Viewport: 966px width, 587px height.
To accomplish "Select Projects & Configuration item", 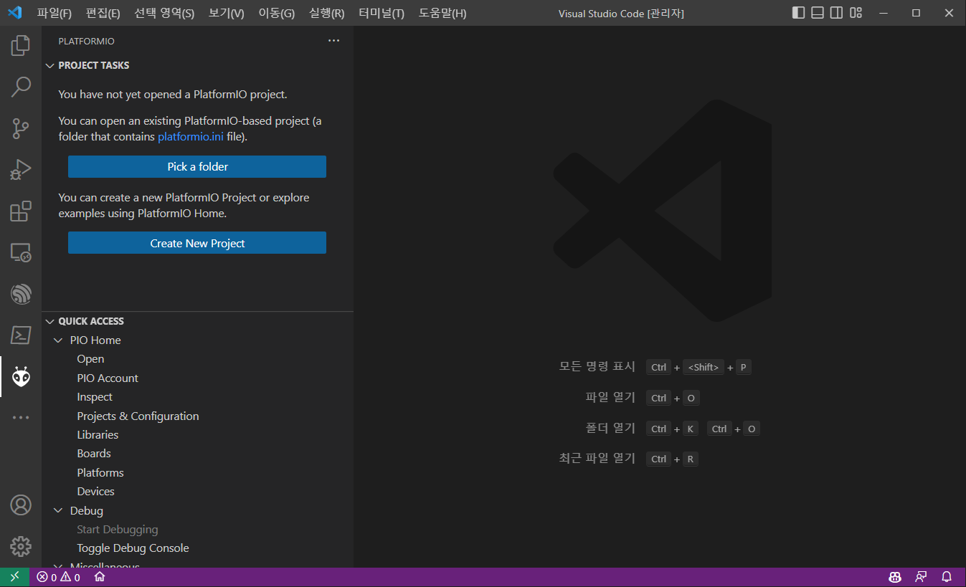I will (138, 416).
